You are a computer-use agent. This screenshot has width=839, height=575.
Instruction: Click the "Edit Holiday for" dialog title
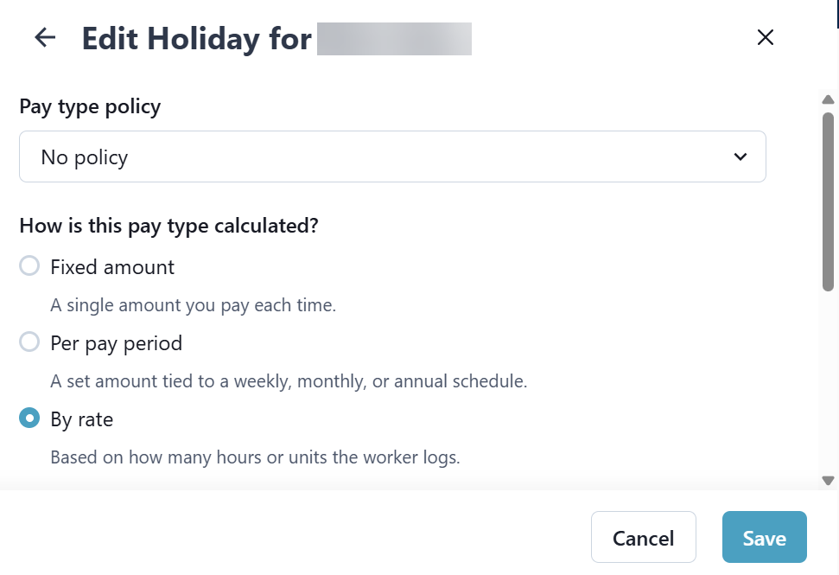(x=196, y=39)
